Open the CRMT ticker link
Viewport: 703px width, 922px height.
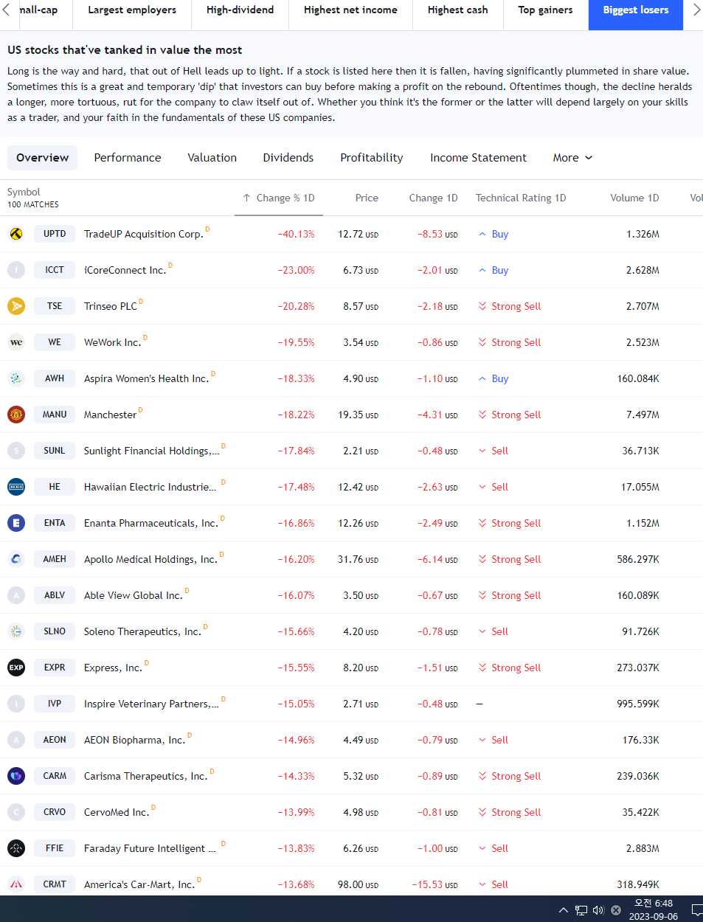[x=55, y=884]
